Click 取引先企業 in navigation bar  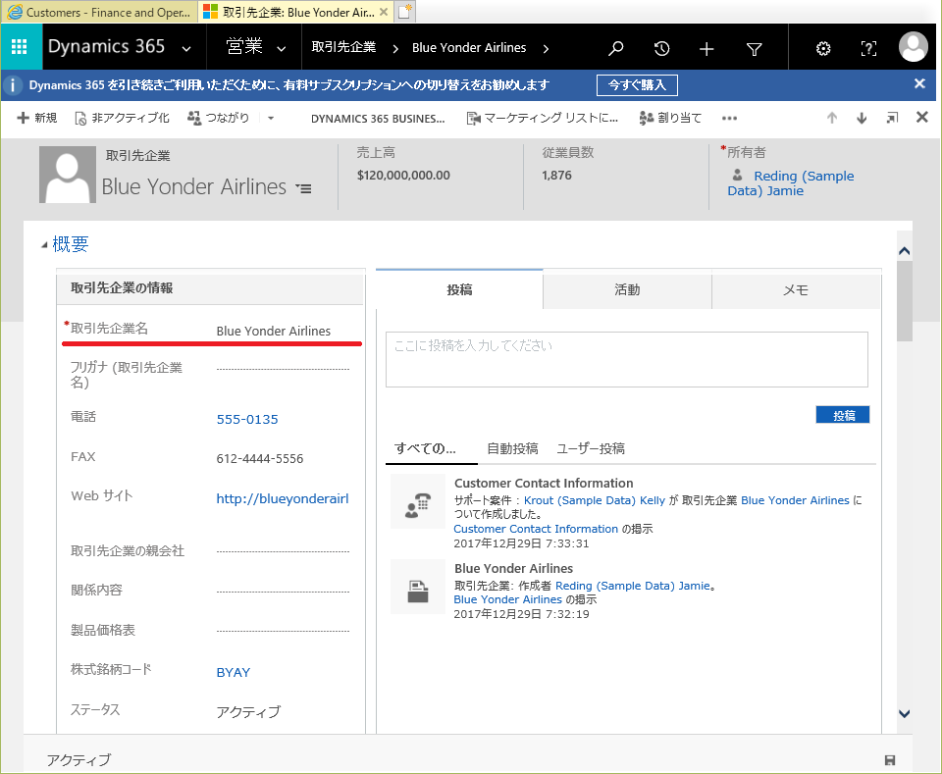click(343, 47)
